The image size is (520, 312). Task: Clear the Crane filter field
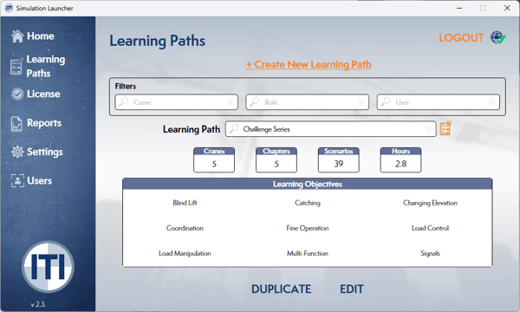pos(231,102)
